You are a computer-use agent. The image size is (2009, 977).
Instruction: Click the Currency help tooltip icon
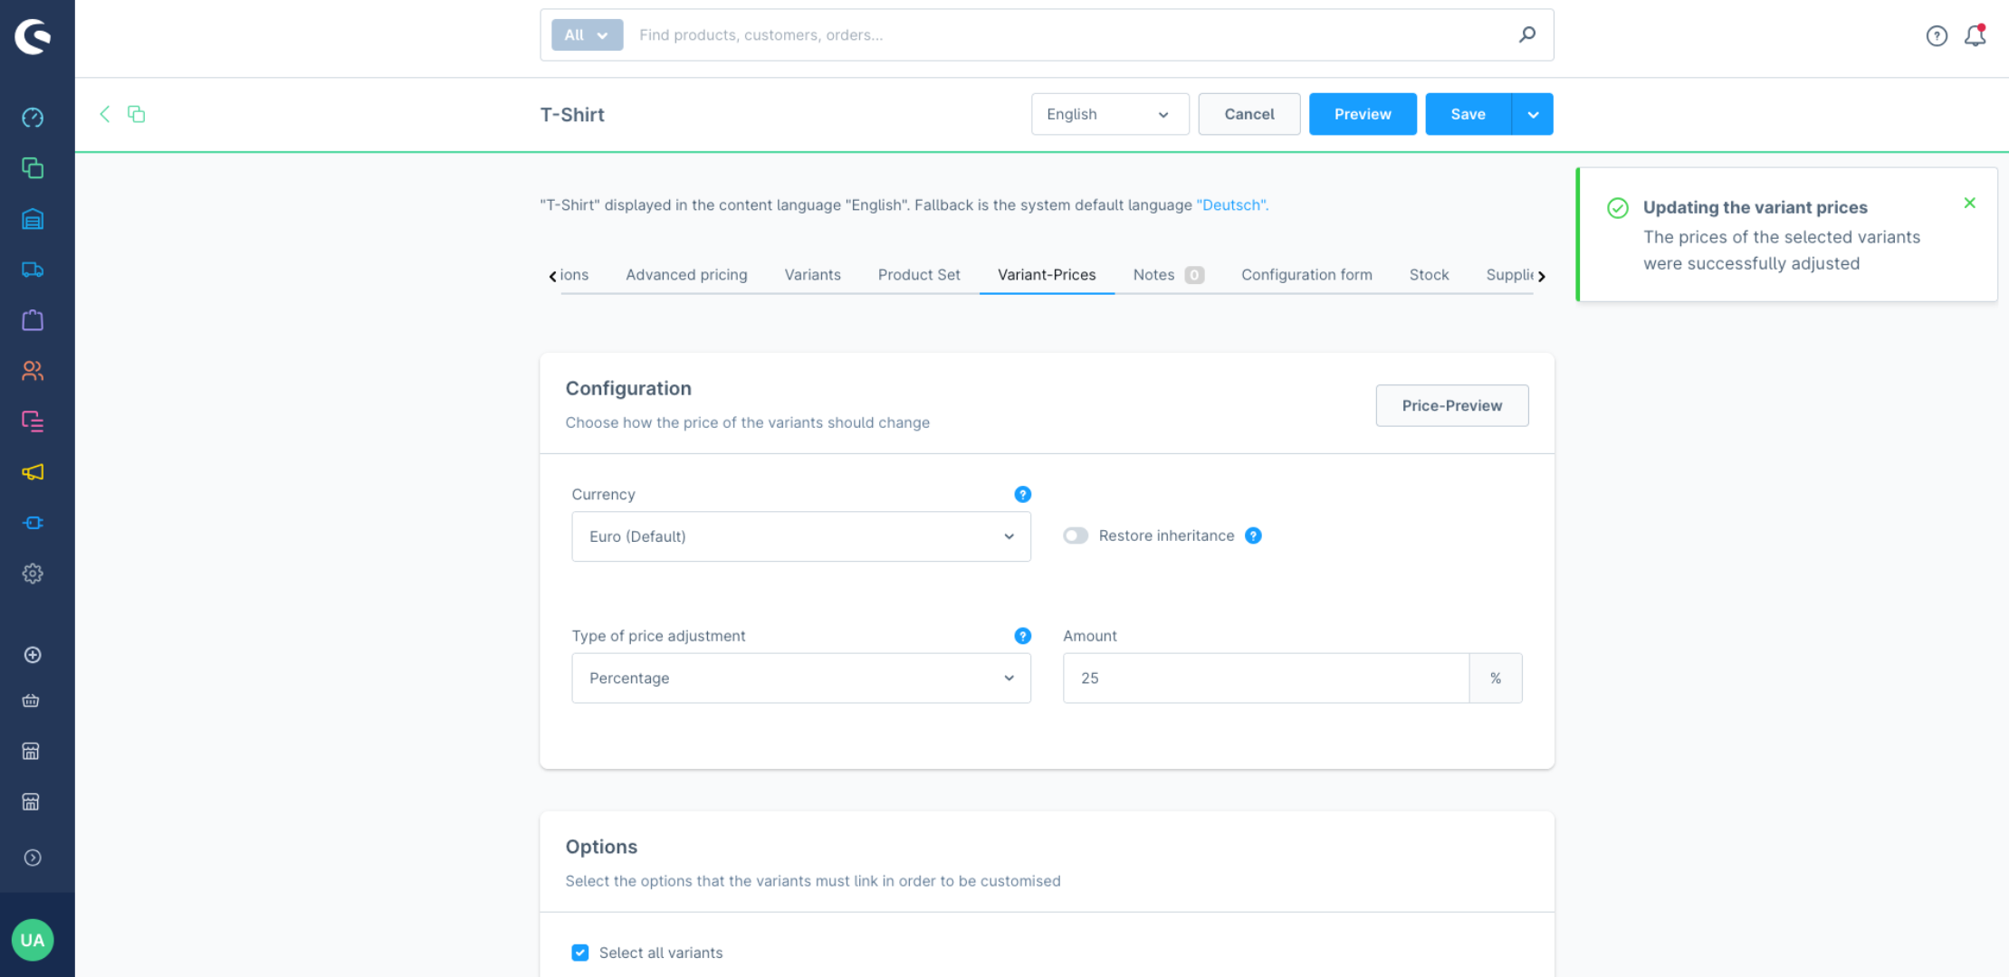point(1022,494)
